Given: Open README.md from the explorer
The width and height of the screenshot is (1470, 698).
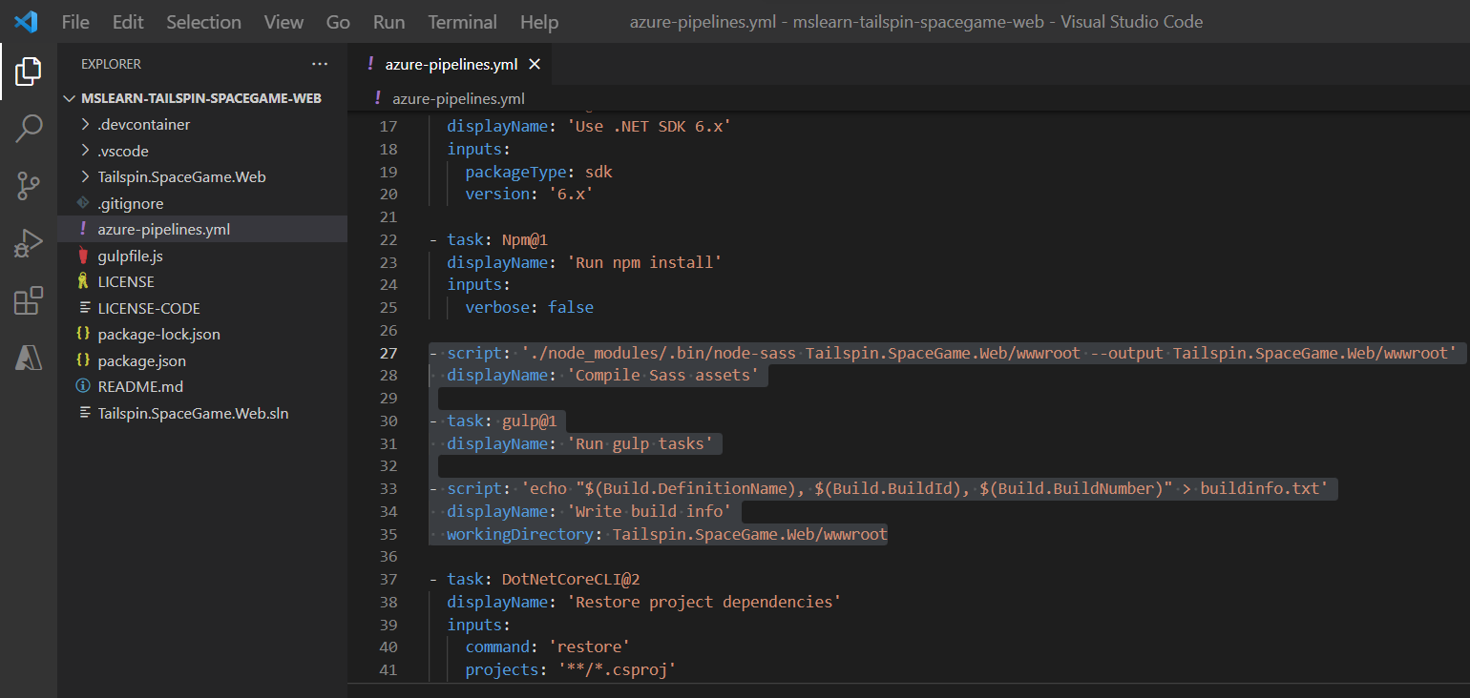Looking at the screenshot, I should [202, 387].
